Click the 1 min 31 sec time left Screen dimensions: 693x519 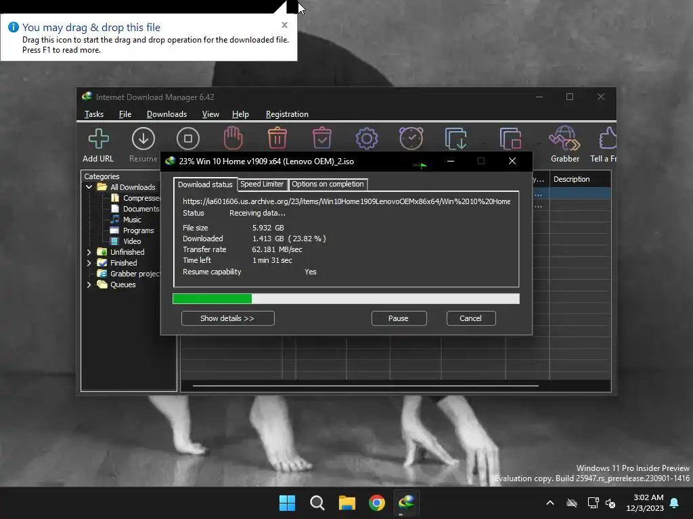pyautogui.click(x=272, y=260)
